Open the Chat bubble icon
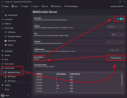The width and height of the screenshot is (127, 98). (43, 6)
